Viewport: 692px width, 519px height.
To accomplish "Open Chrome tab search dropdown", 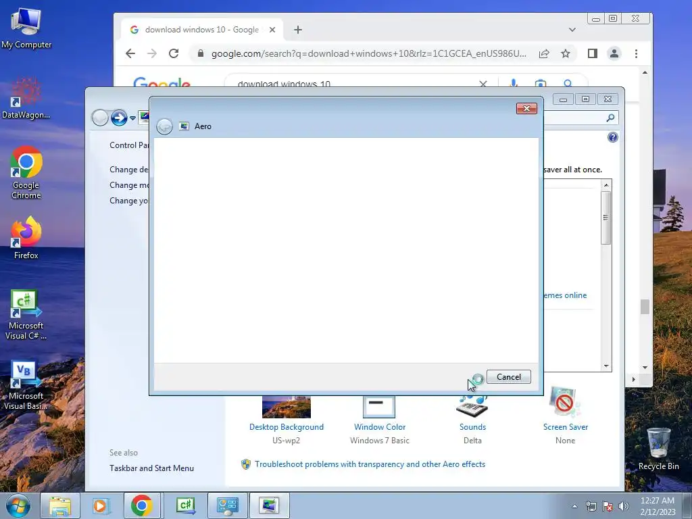I will coord(572,30).
